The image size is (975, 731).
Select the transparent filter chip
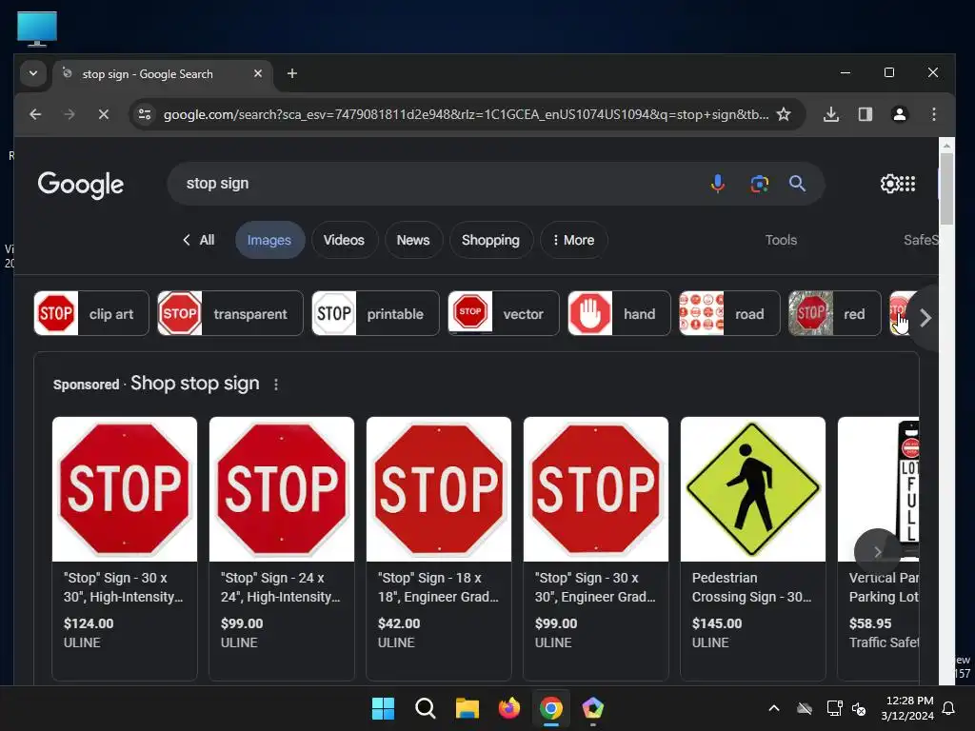230,313
